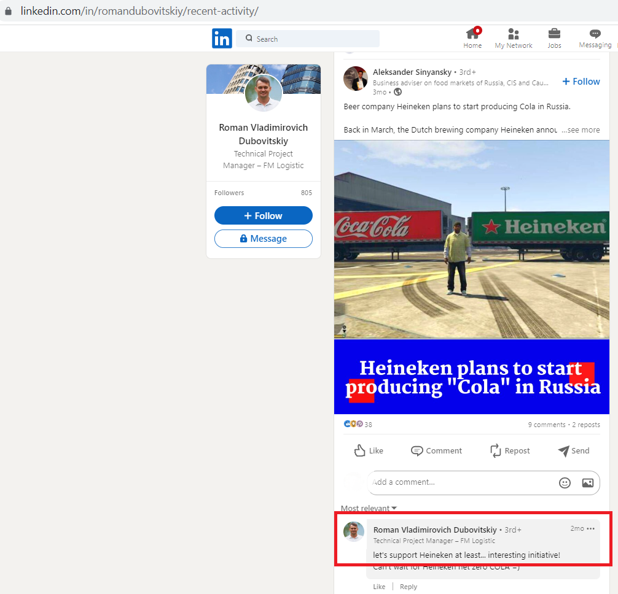Open Aleksander Sinyansky's author avatar
Image resolution: width=618 pixels, height=594 pixels.
(356, 79)
